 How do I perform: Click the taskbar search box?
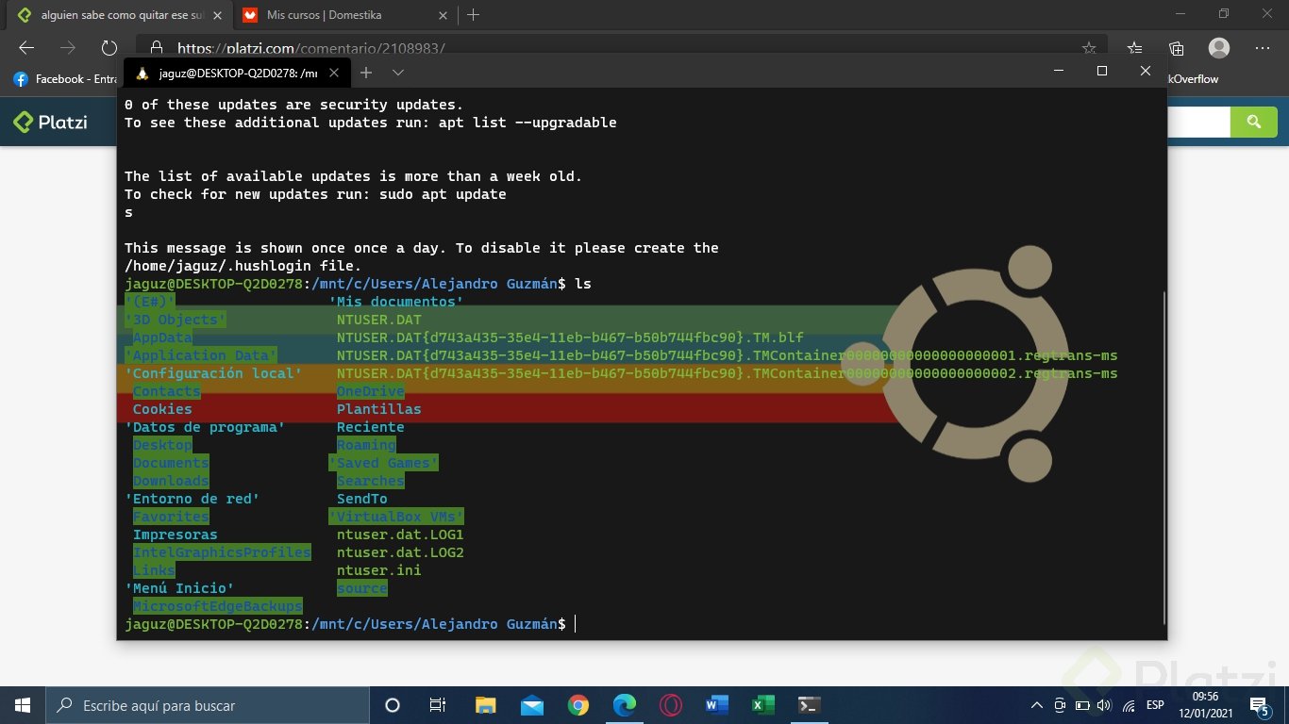[208, 705]
